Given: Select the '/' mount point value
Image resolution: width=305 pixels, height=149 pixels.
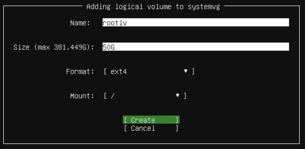Looking at the screenshot, I should tap(112, 96).
